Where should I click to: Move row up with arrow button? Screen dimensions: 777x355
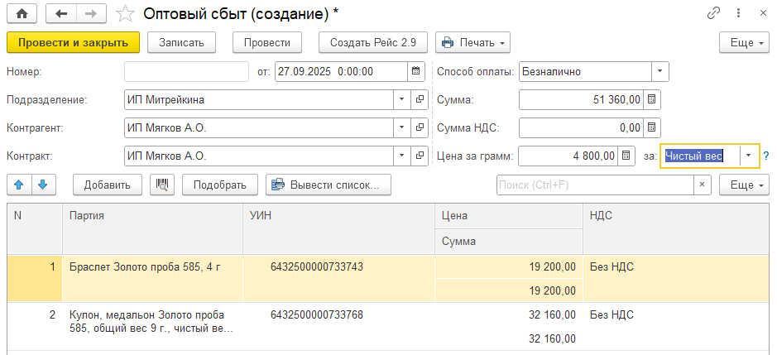pyautogui.click(x=19, y=185)
